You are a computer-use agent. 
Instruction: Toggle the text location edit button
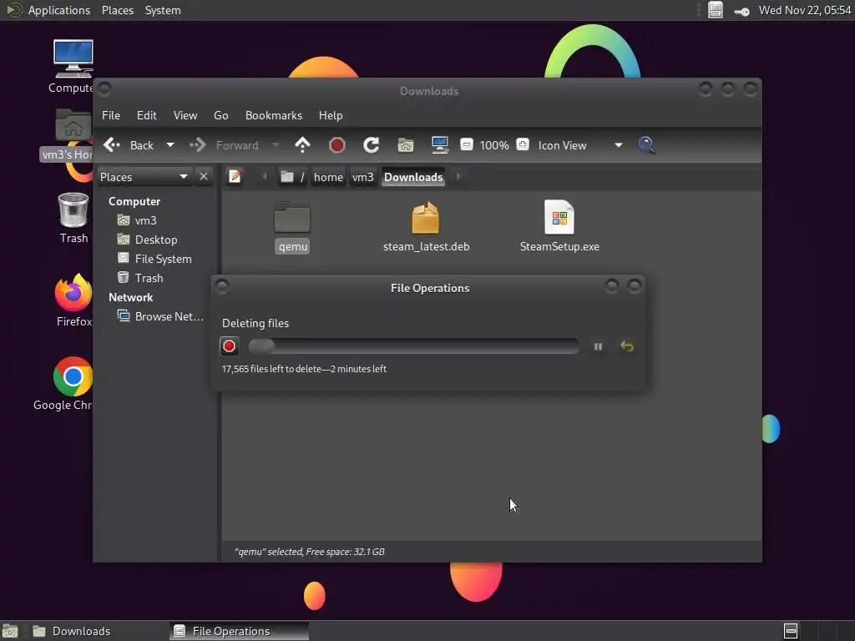point(235,177)
